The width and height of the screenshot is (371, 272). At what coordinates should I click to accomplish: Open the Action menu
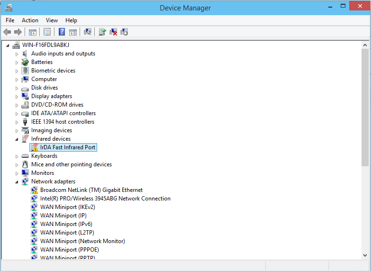[x=30, y=20]
